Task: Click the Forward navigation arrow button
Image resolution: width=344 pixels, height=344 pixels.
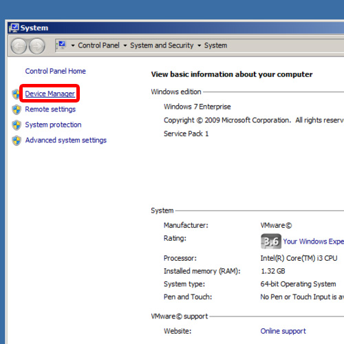Action: click(x=36, y=46)
